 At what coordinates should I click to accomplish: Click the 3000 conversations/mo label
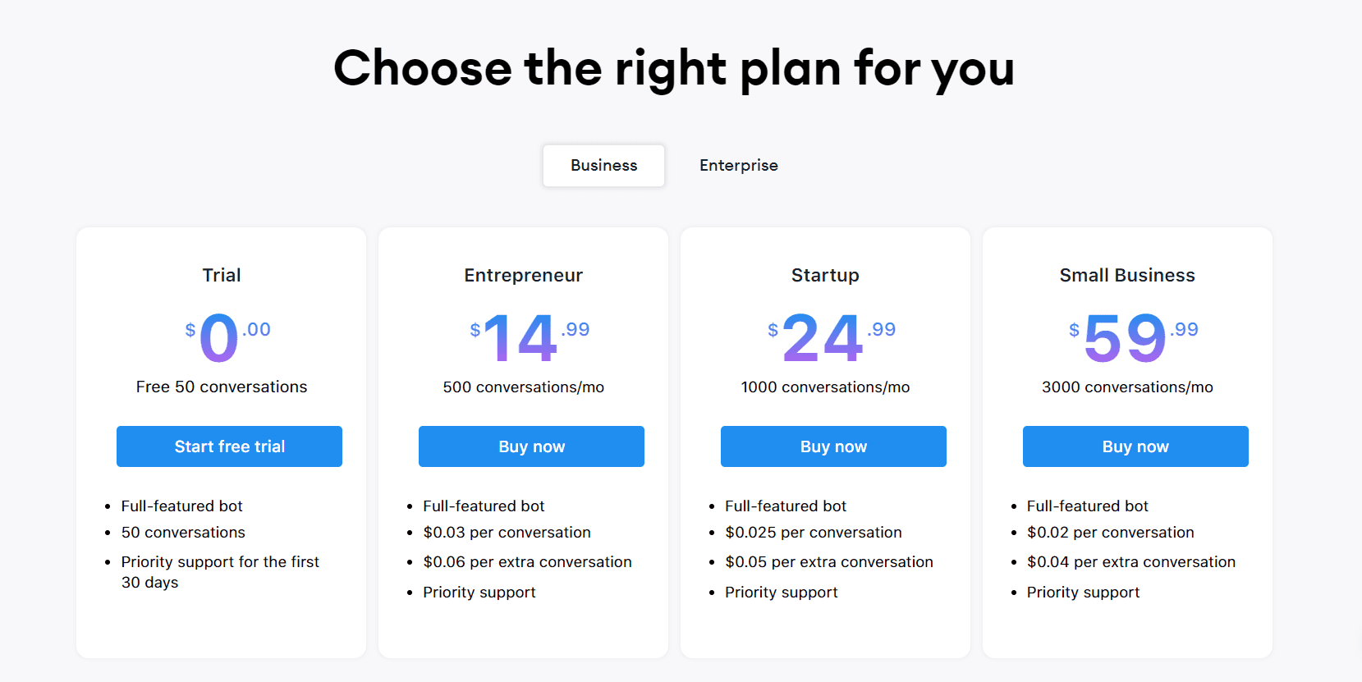(x=1127, y=387)
